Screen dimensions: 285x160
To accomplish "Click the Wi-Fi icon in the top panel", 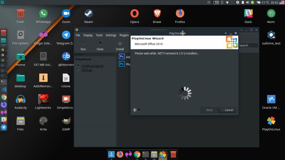I will coord(227,2).
